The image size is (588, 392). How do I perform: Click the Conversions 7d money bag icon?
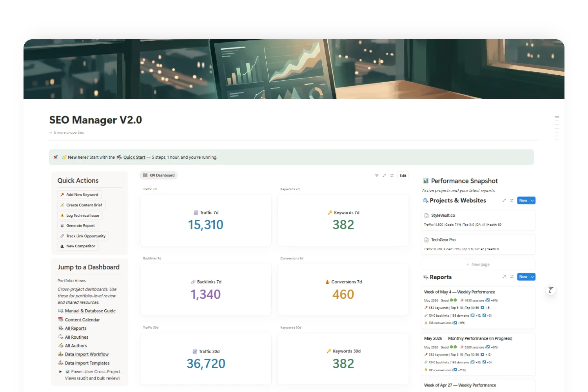click(x=327, y=282)
